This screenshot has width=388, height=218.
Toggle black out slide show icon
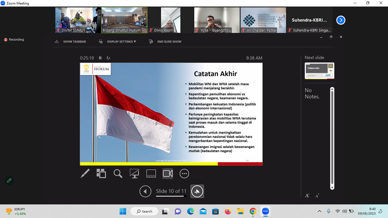[134, 173]
